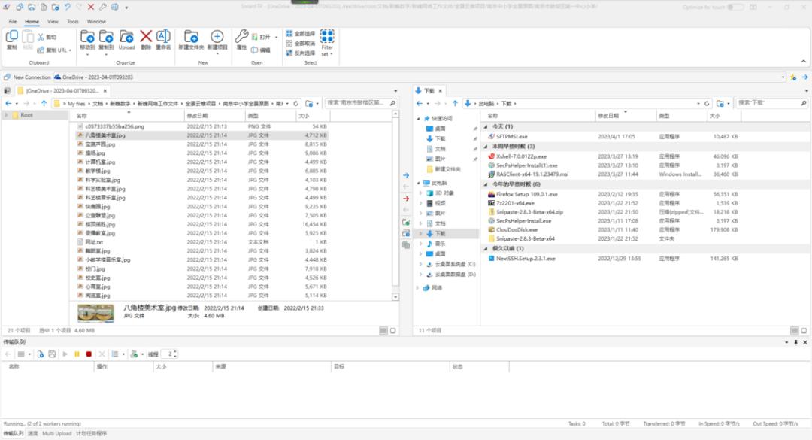
Task: Collapse the 快速访问 tree node
Action: (419, 118)
